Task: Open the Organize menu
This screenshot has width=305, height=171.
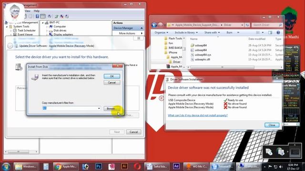Action: point(161,33)
